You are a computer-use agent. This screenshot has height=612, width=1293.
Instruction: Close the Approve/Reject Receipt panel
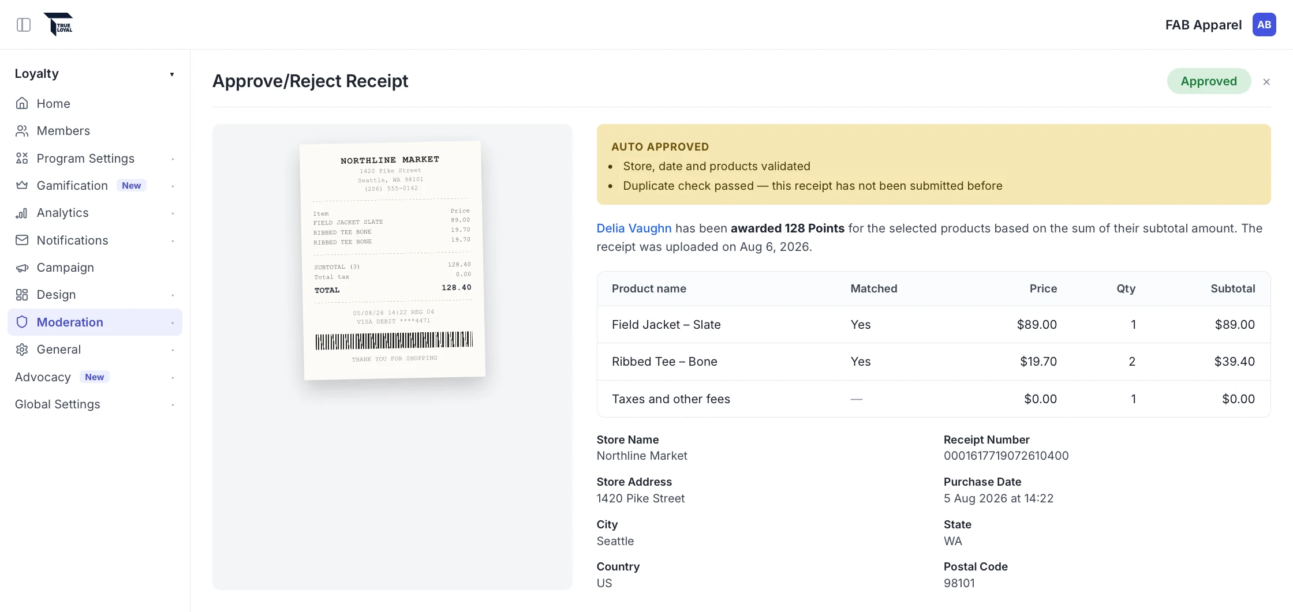(1266, 82)
